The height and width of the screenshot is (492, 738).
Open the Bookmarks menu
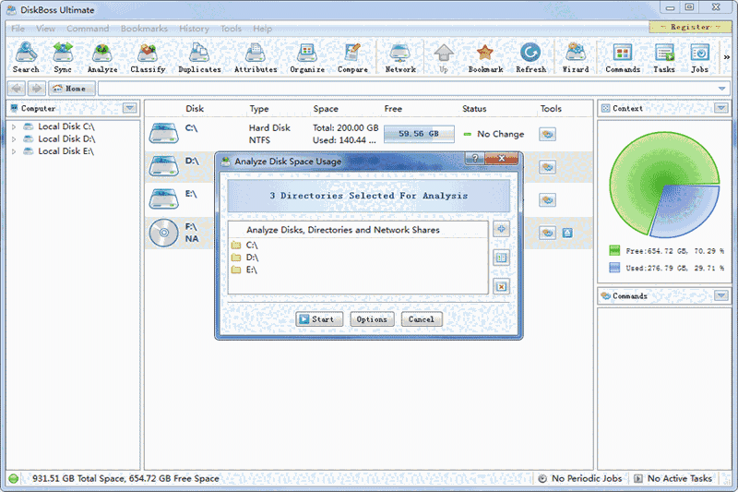pos(144,29)
